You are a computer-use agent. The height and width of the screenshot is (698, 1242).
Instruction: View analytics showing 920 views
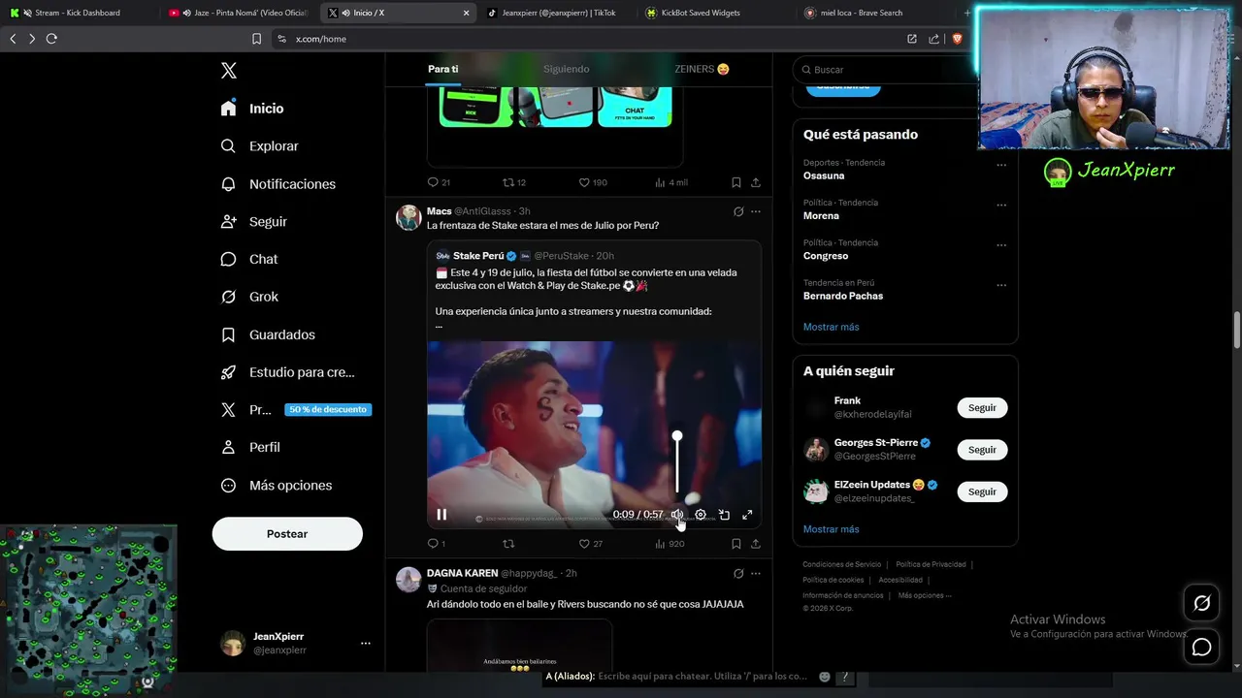pyautogui.click(x=670, y=544)
